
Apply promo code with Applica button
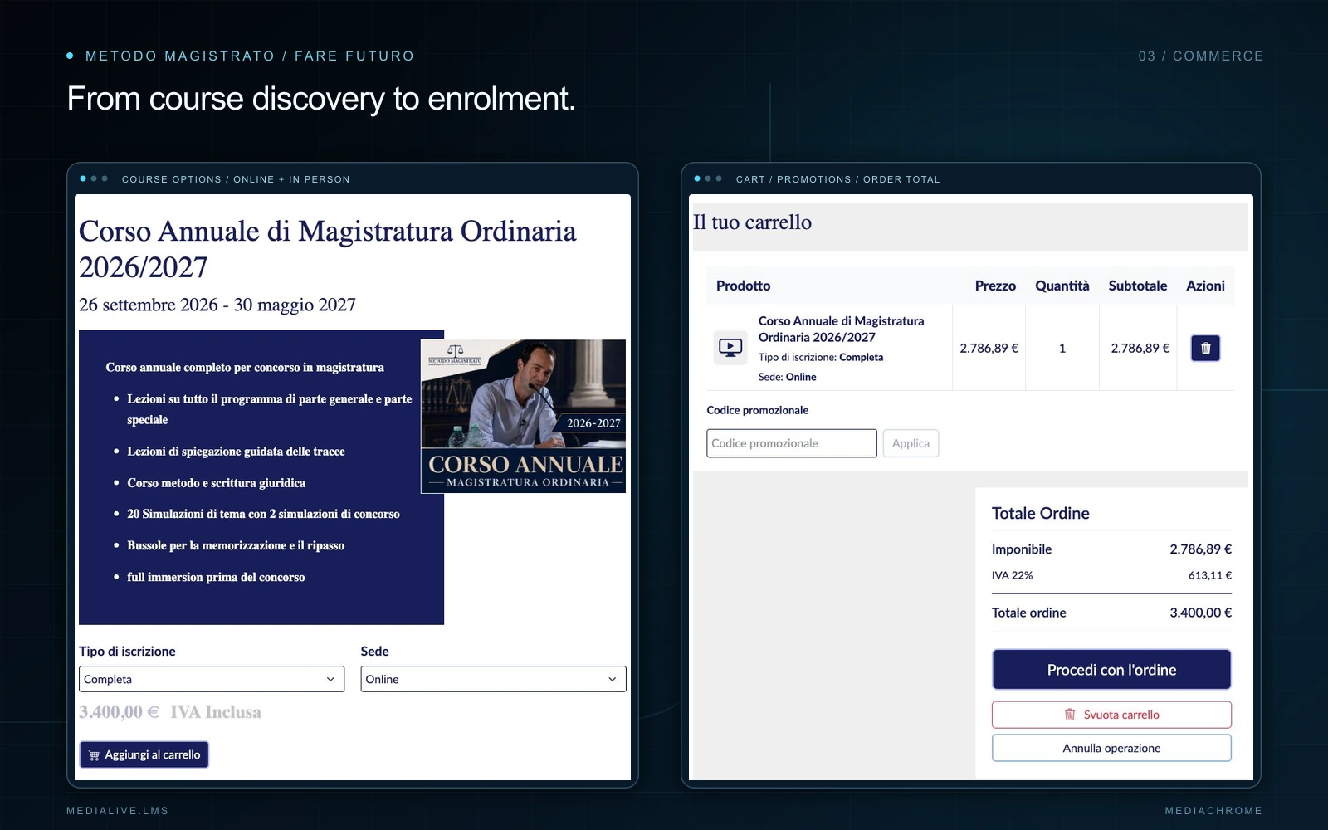(x=911, y=443)
